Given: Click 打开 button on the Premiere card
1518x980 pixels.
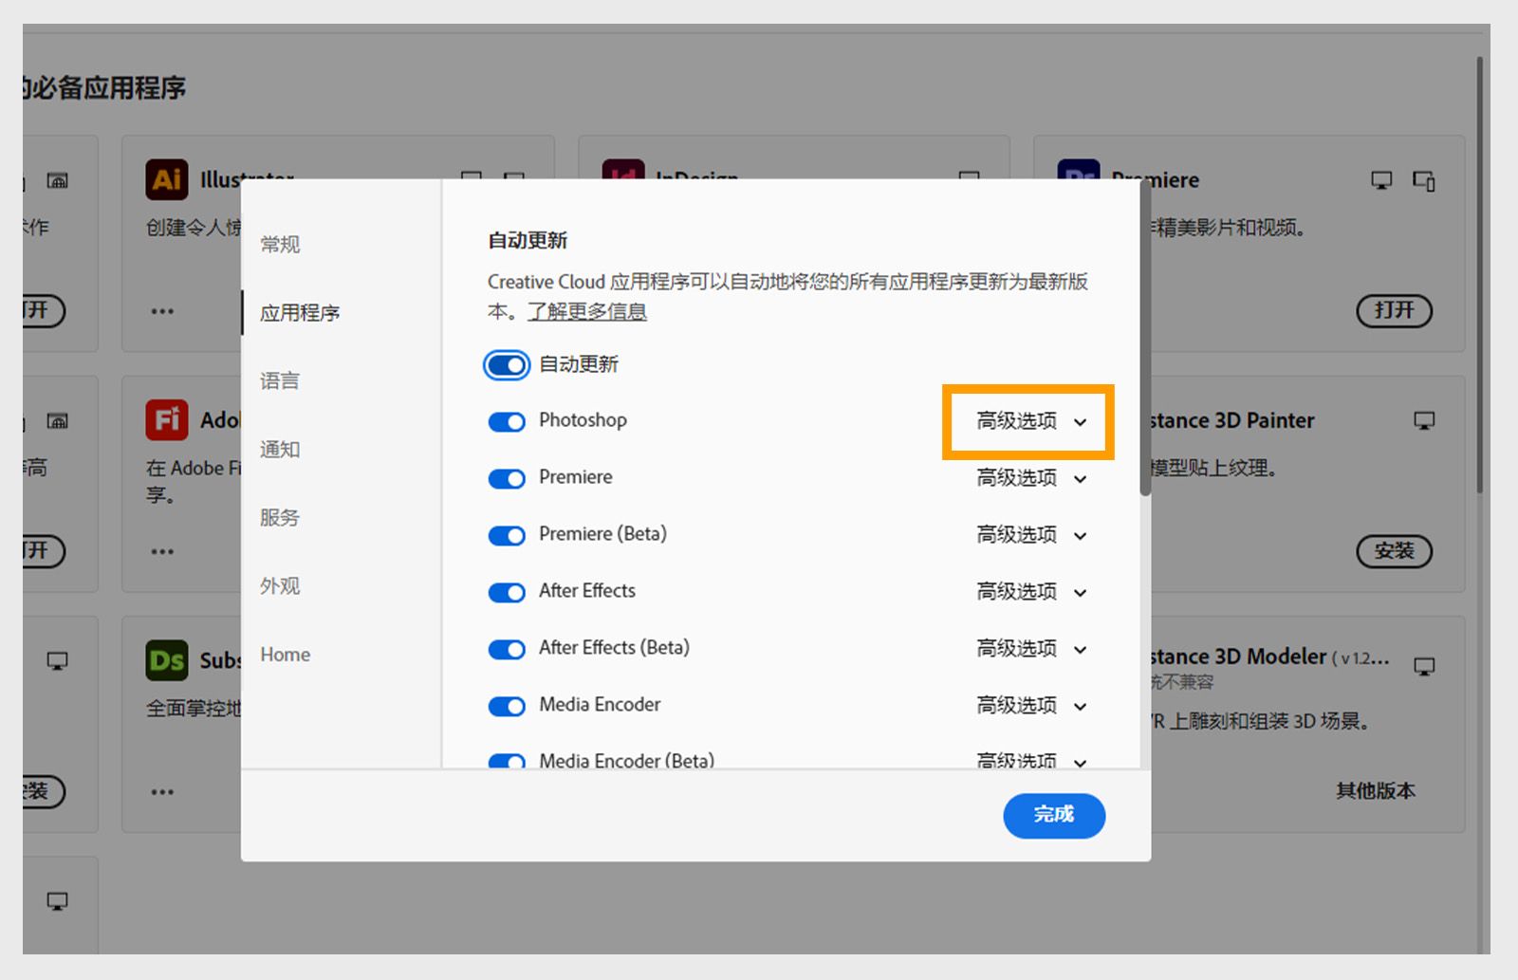Looking at the screenshot, I should [1394, 310].
